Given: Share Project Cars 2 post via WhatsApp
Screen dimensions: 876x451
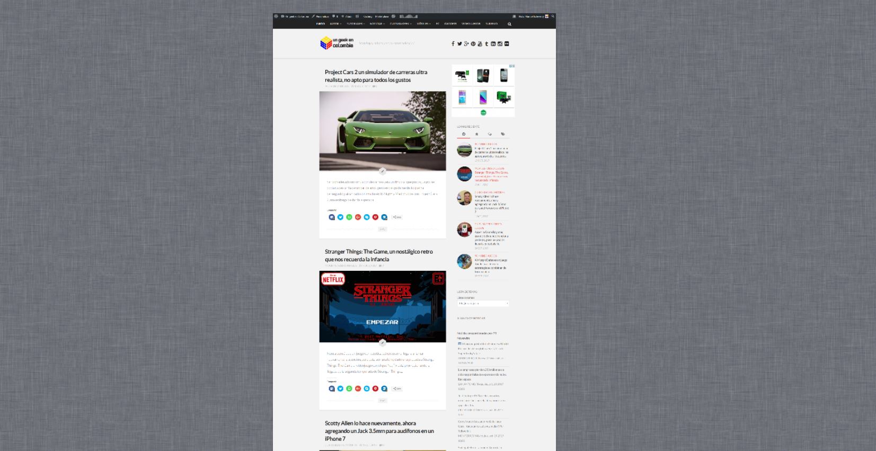Looking at the screenshot, I should 349,217.
